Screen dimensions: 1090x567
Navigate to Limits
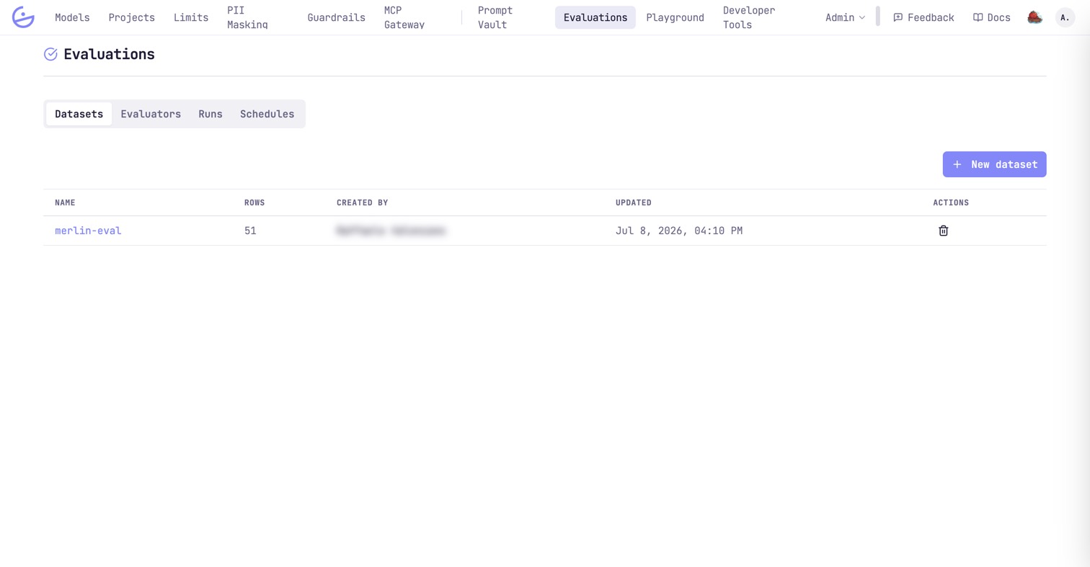point(191,17)
